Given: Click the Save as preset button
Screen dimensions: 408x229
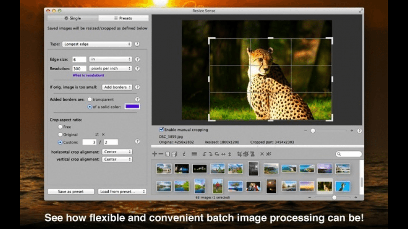Looking at the screenshot, I should 71,192.
